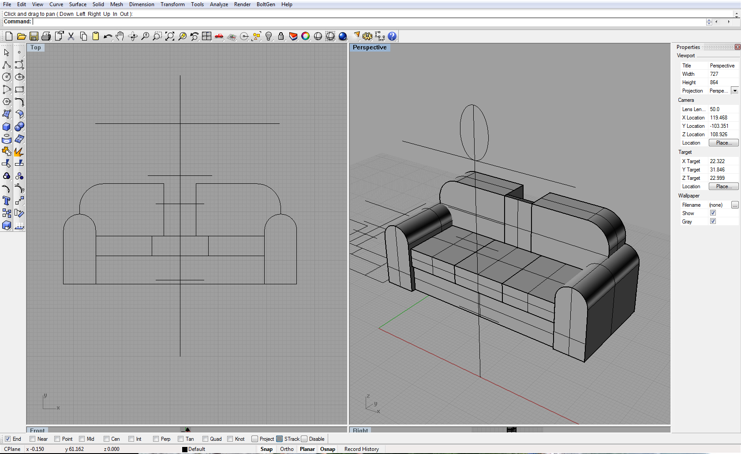Toggle the Wallpaper Show checkbox

click(x=713, y=213)
